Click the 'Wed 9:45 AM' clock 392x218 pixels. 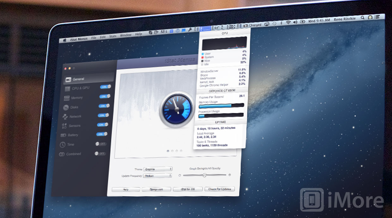[x=319, y=20]
